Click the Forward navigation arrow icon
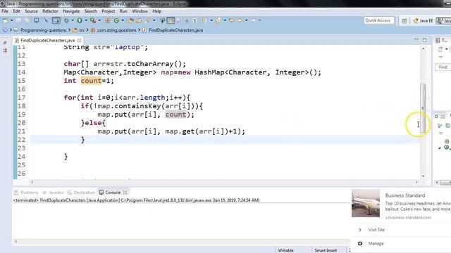451x253 pixels. point(253,20)
